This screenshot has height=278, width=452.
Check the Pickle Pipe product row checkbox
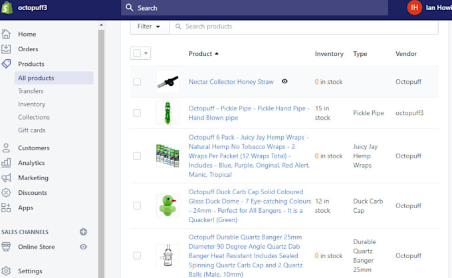(x=137, y=113)
